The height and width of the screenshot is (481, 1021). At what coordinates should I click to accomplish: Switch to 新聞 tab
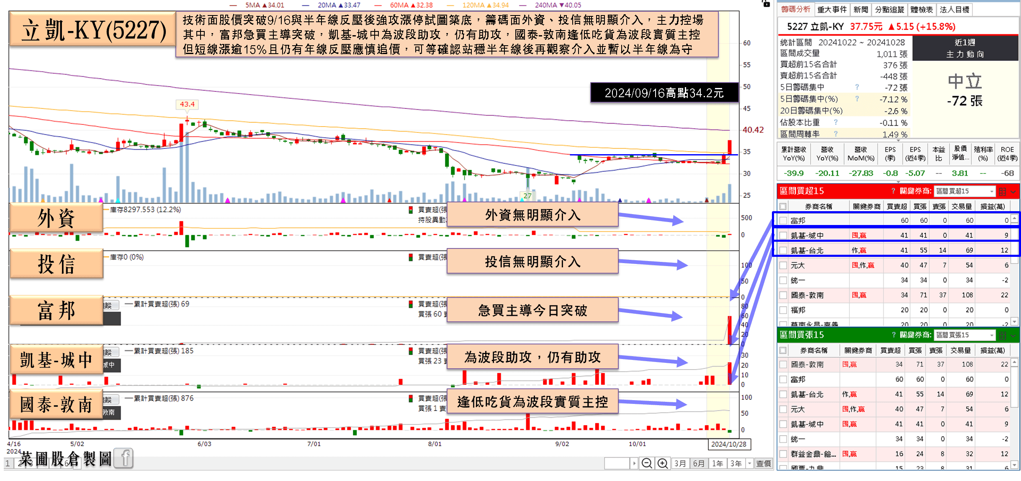[x=861, y=9]
